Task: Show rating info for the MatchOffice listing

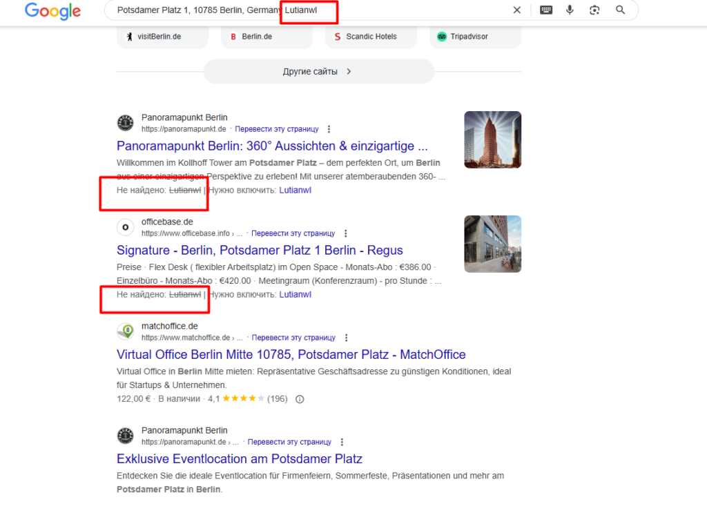Action: point(300,399)
